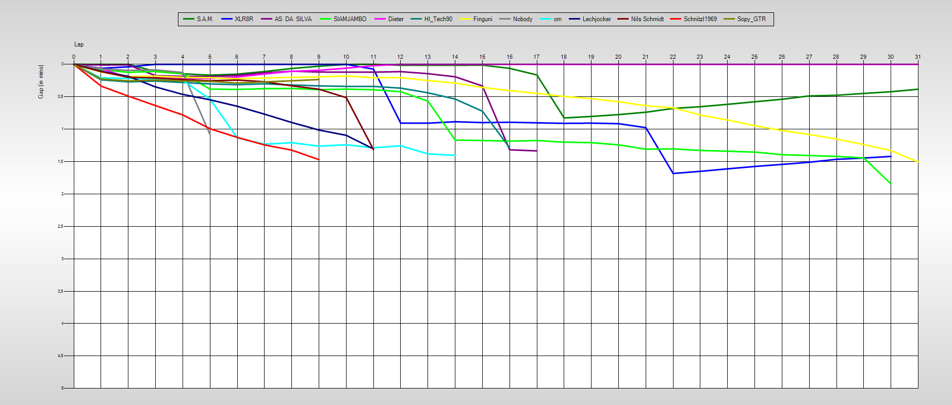Click the Lap axis title
This screenshot has width=952, height=405.
(x=79, y=44)
